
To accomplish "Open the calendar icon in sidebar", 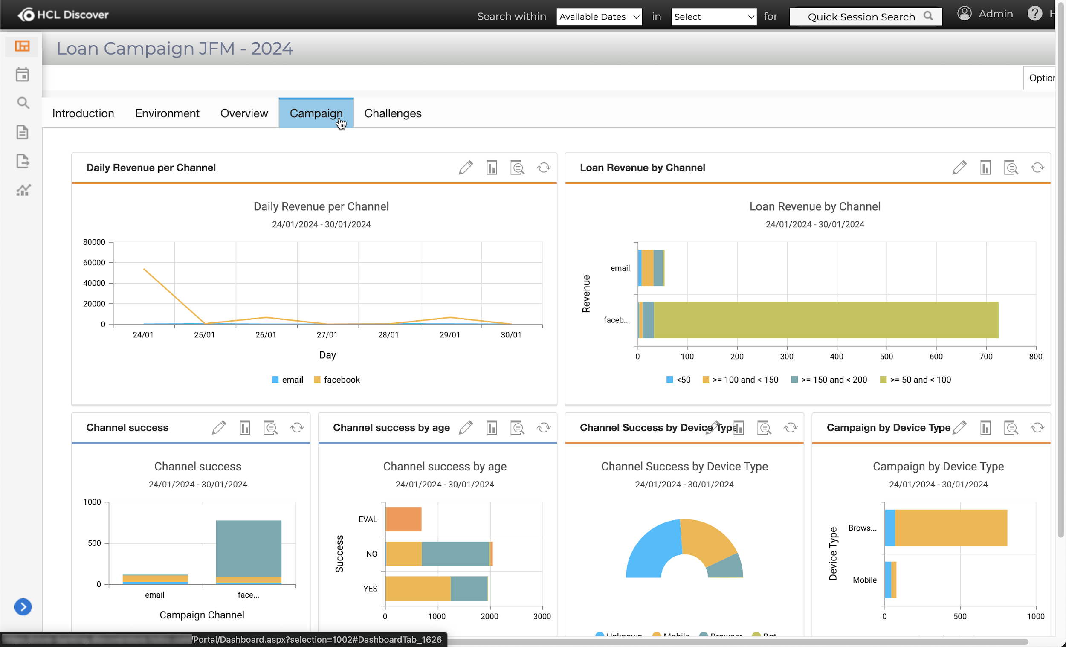I will pyautogui.click(x=23, y=75).
